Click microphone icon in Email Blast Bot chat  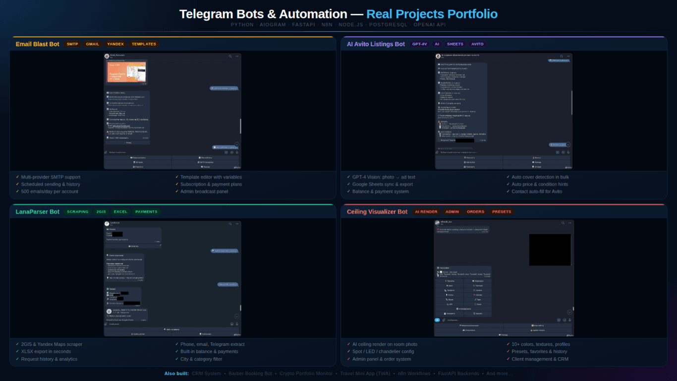(237, 152)
